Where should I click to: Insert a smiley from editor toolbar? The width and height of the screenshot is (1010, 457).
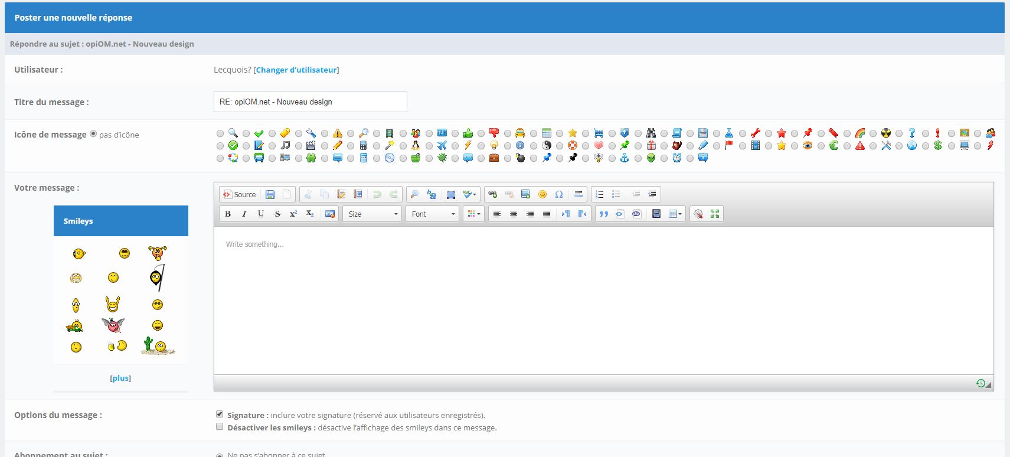click(542, 194)
